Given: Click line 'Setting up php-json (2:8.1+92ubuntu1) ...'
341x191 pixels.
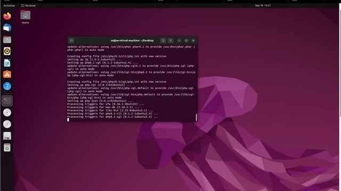Looking at the screenshot, I should point(100,101).
